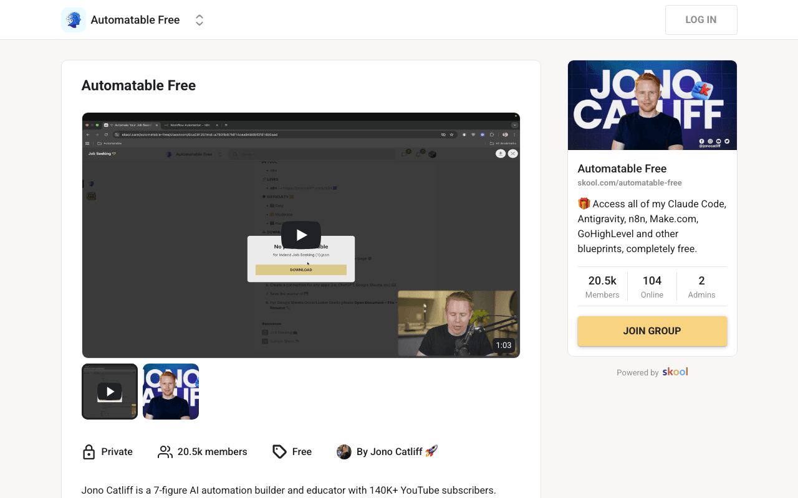The height and width of the screenshot is (498, 798).
Task: Click the 104 Online stat
Action: tap(652, 286)
